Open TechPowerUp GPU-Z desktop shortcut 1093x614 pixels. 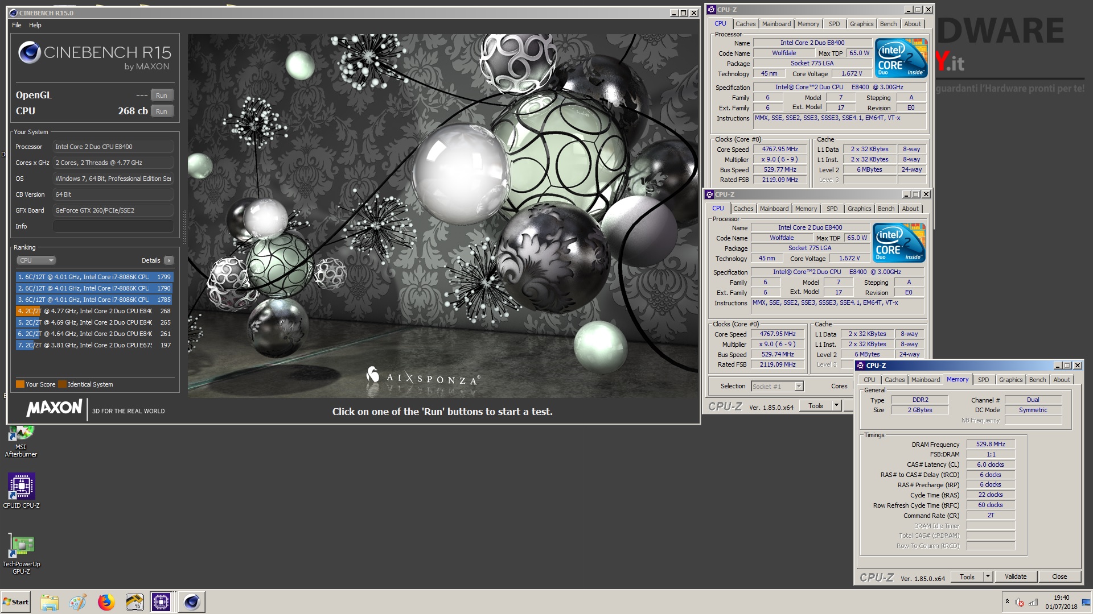22,554
